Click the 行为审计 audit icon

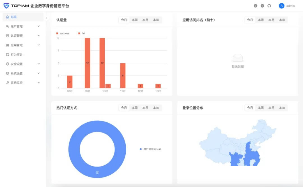click(x=7, y=55)
